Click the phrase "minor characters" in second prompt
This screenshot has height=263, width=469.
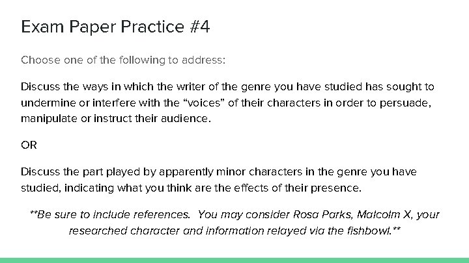click(259, 172)
